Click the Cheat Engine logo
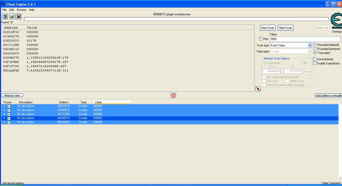This screenshot has width=342, height=186. (x=336, y=21)
